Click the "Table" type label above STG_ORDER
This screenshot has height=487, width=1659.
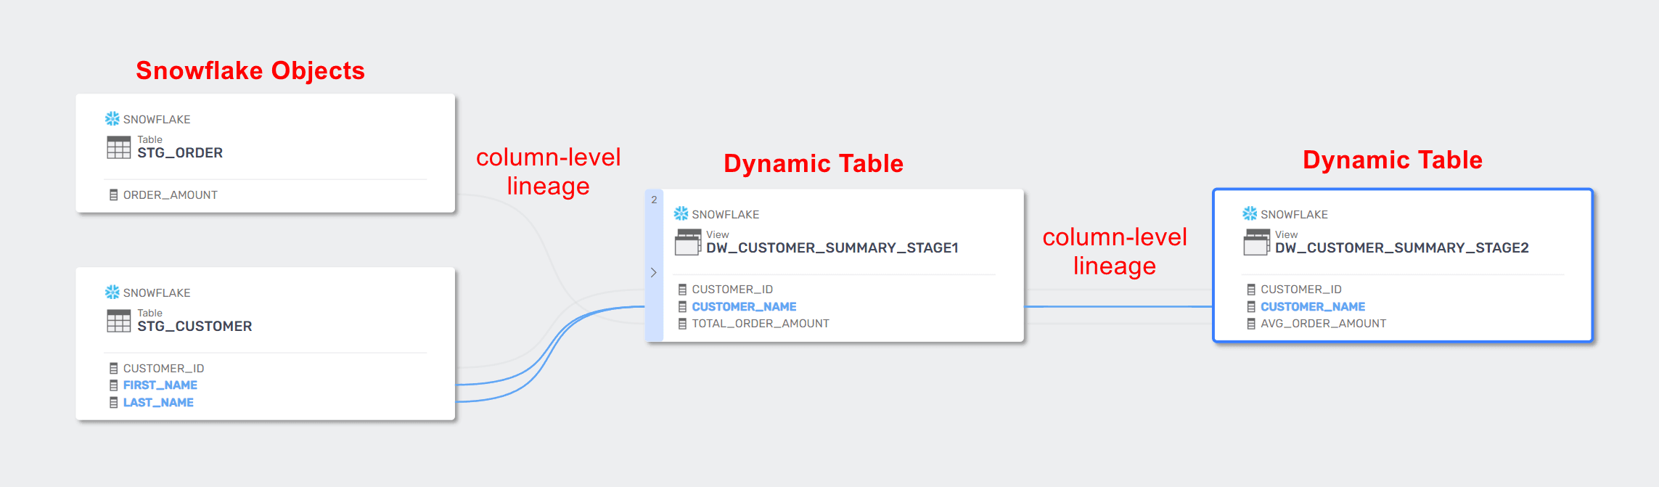click(150, 139)
